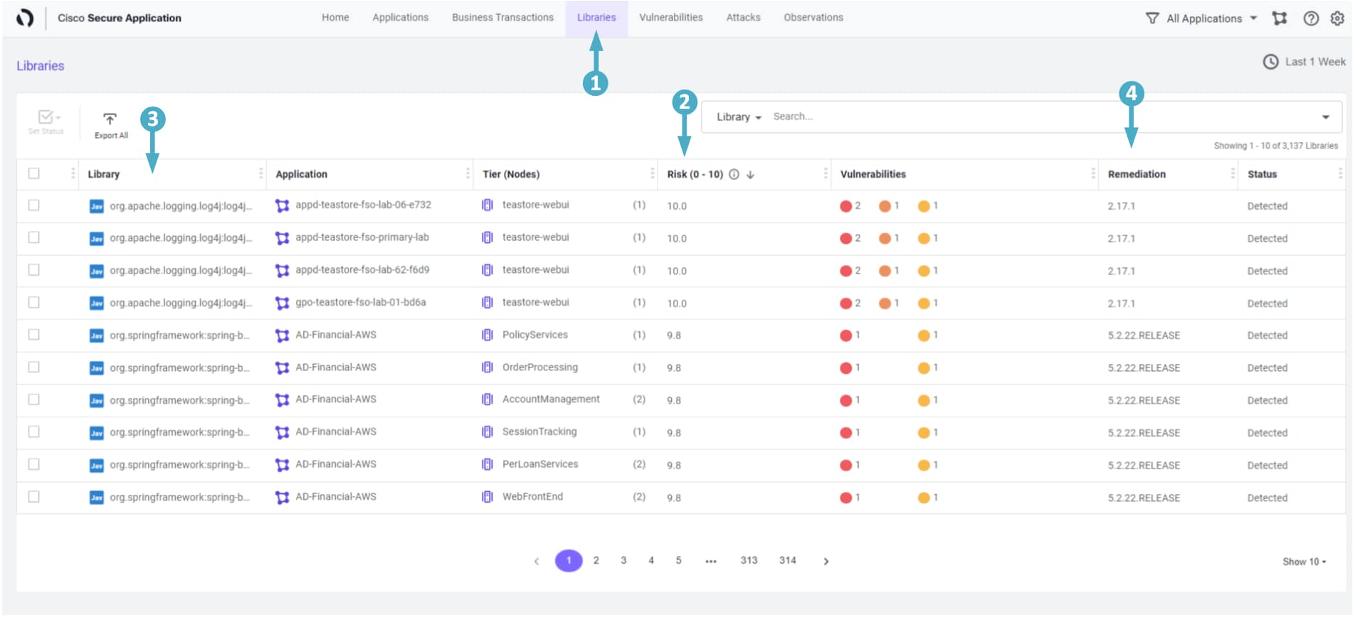Open the Show 10 page size dropdown
Image resolution: width=1355 pixels, height=617 pixels.
(1304, 562)
